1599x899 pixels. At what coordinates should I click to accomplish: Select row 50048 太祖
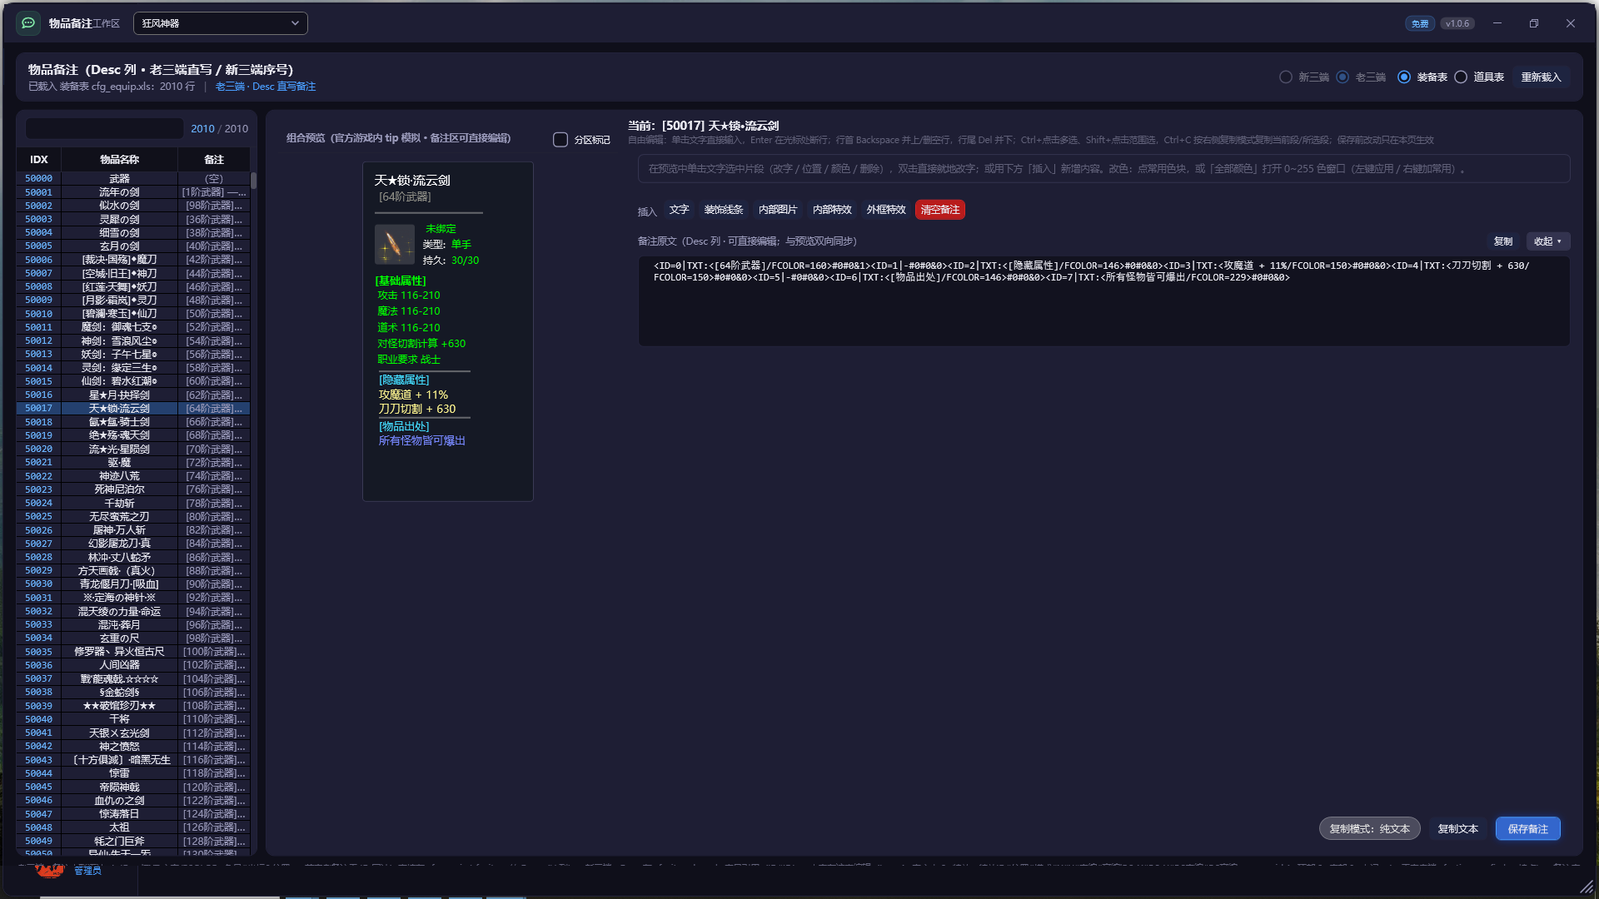point(133,827)
